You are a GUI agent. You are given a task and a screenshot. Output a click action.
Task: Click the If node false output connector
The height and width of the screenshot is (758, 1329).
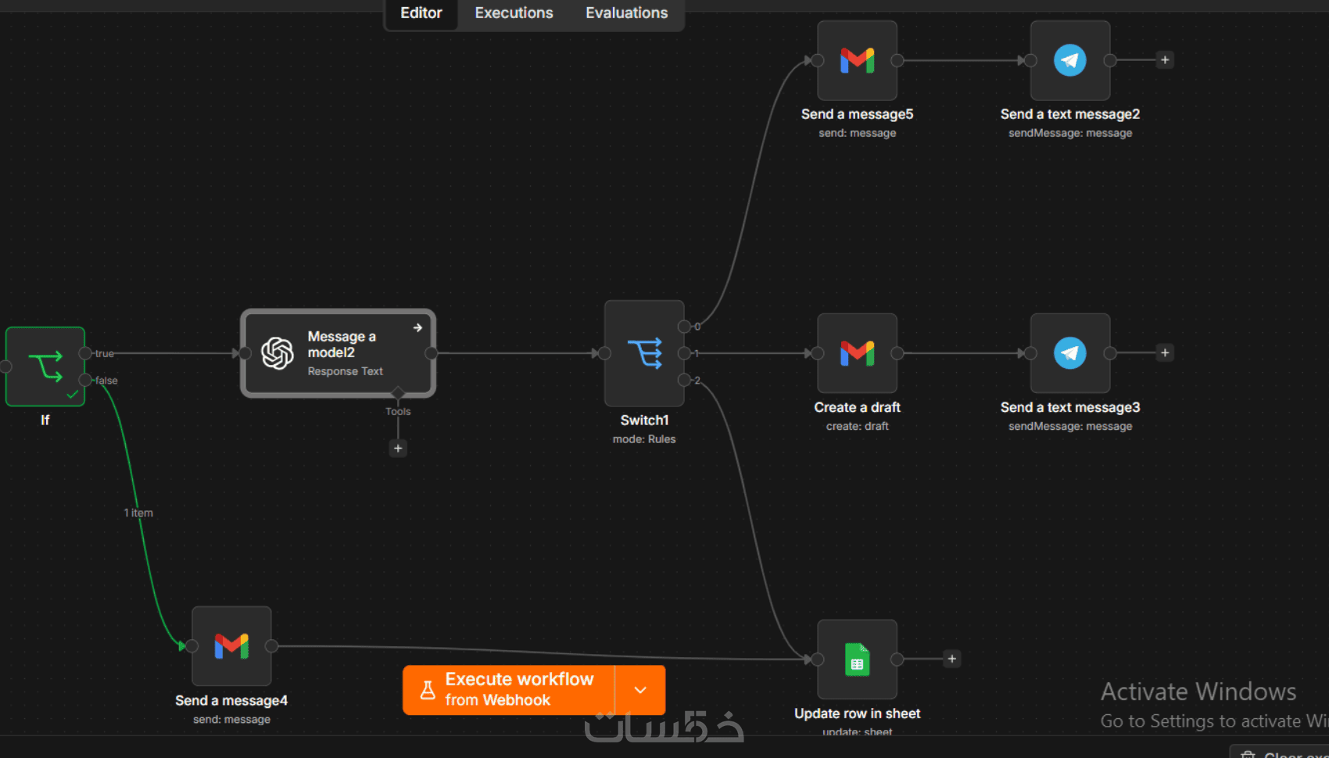[x=84, y=381]
